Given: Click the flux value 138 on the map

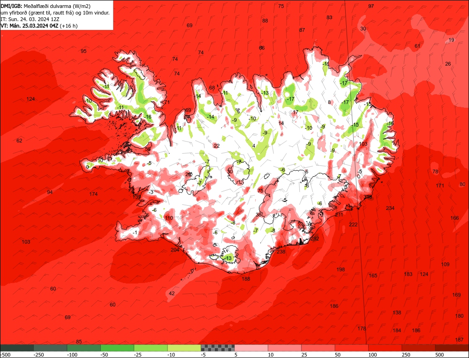Looking at the screenshot, I should [x=397, y=313].
